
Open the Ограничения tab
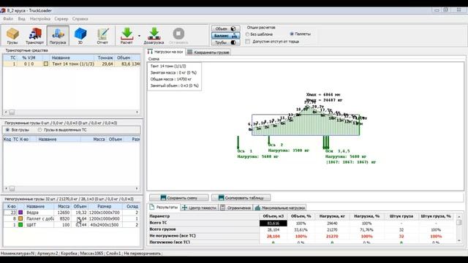pos(235,207)
